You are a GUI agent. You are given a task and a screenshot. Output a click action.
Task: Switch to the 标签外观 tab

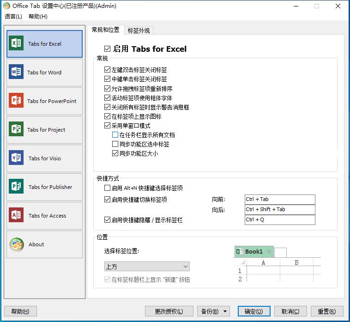click(139, 30)
